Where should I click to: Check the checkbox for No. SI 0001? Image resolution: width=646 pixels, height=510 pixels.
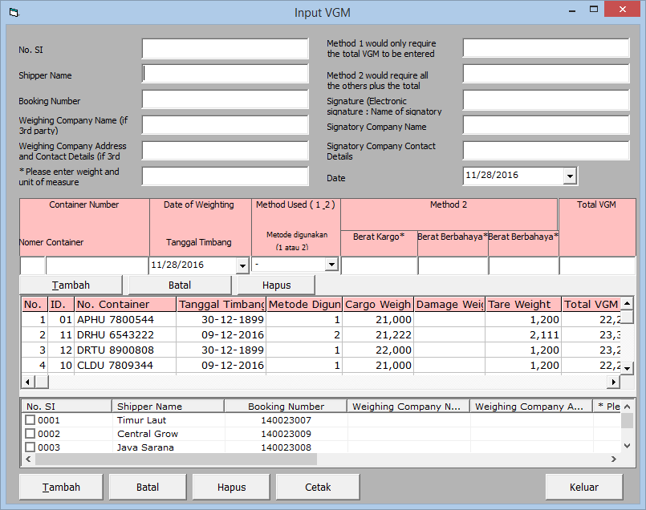click(x=29, y=419)
